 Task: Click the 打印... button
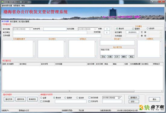(x=134, y=102)
